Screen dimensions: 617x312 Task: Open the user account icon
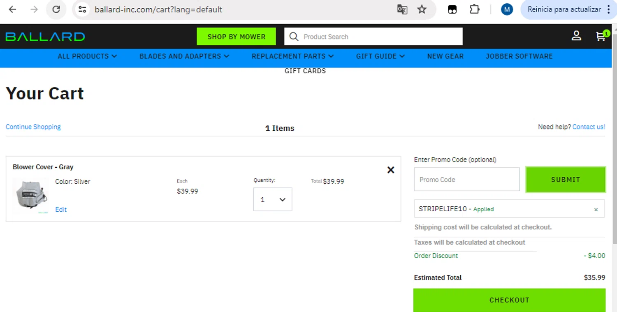[576, 36]
